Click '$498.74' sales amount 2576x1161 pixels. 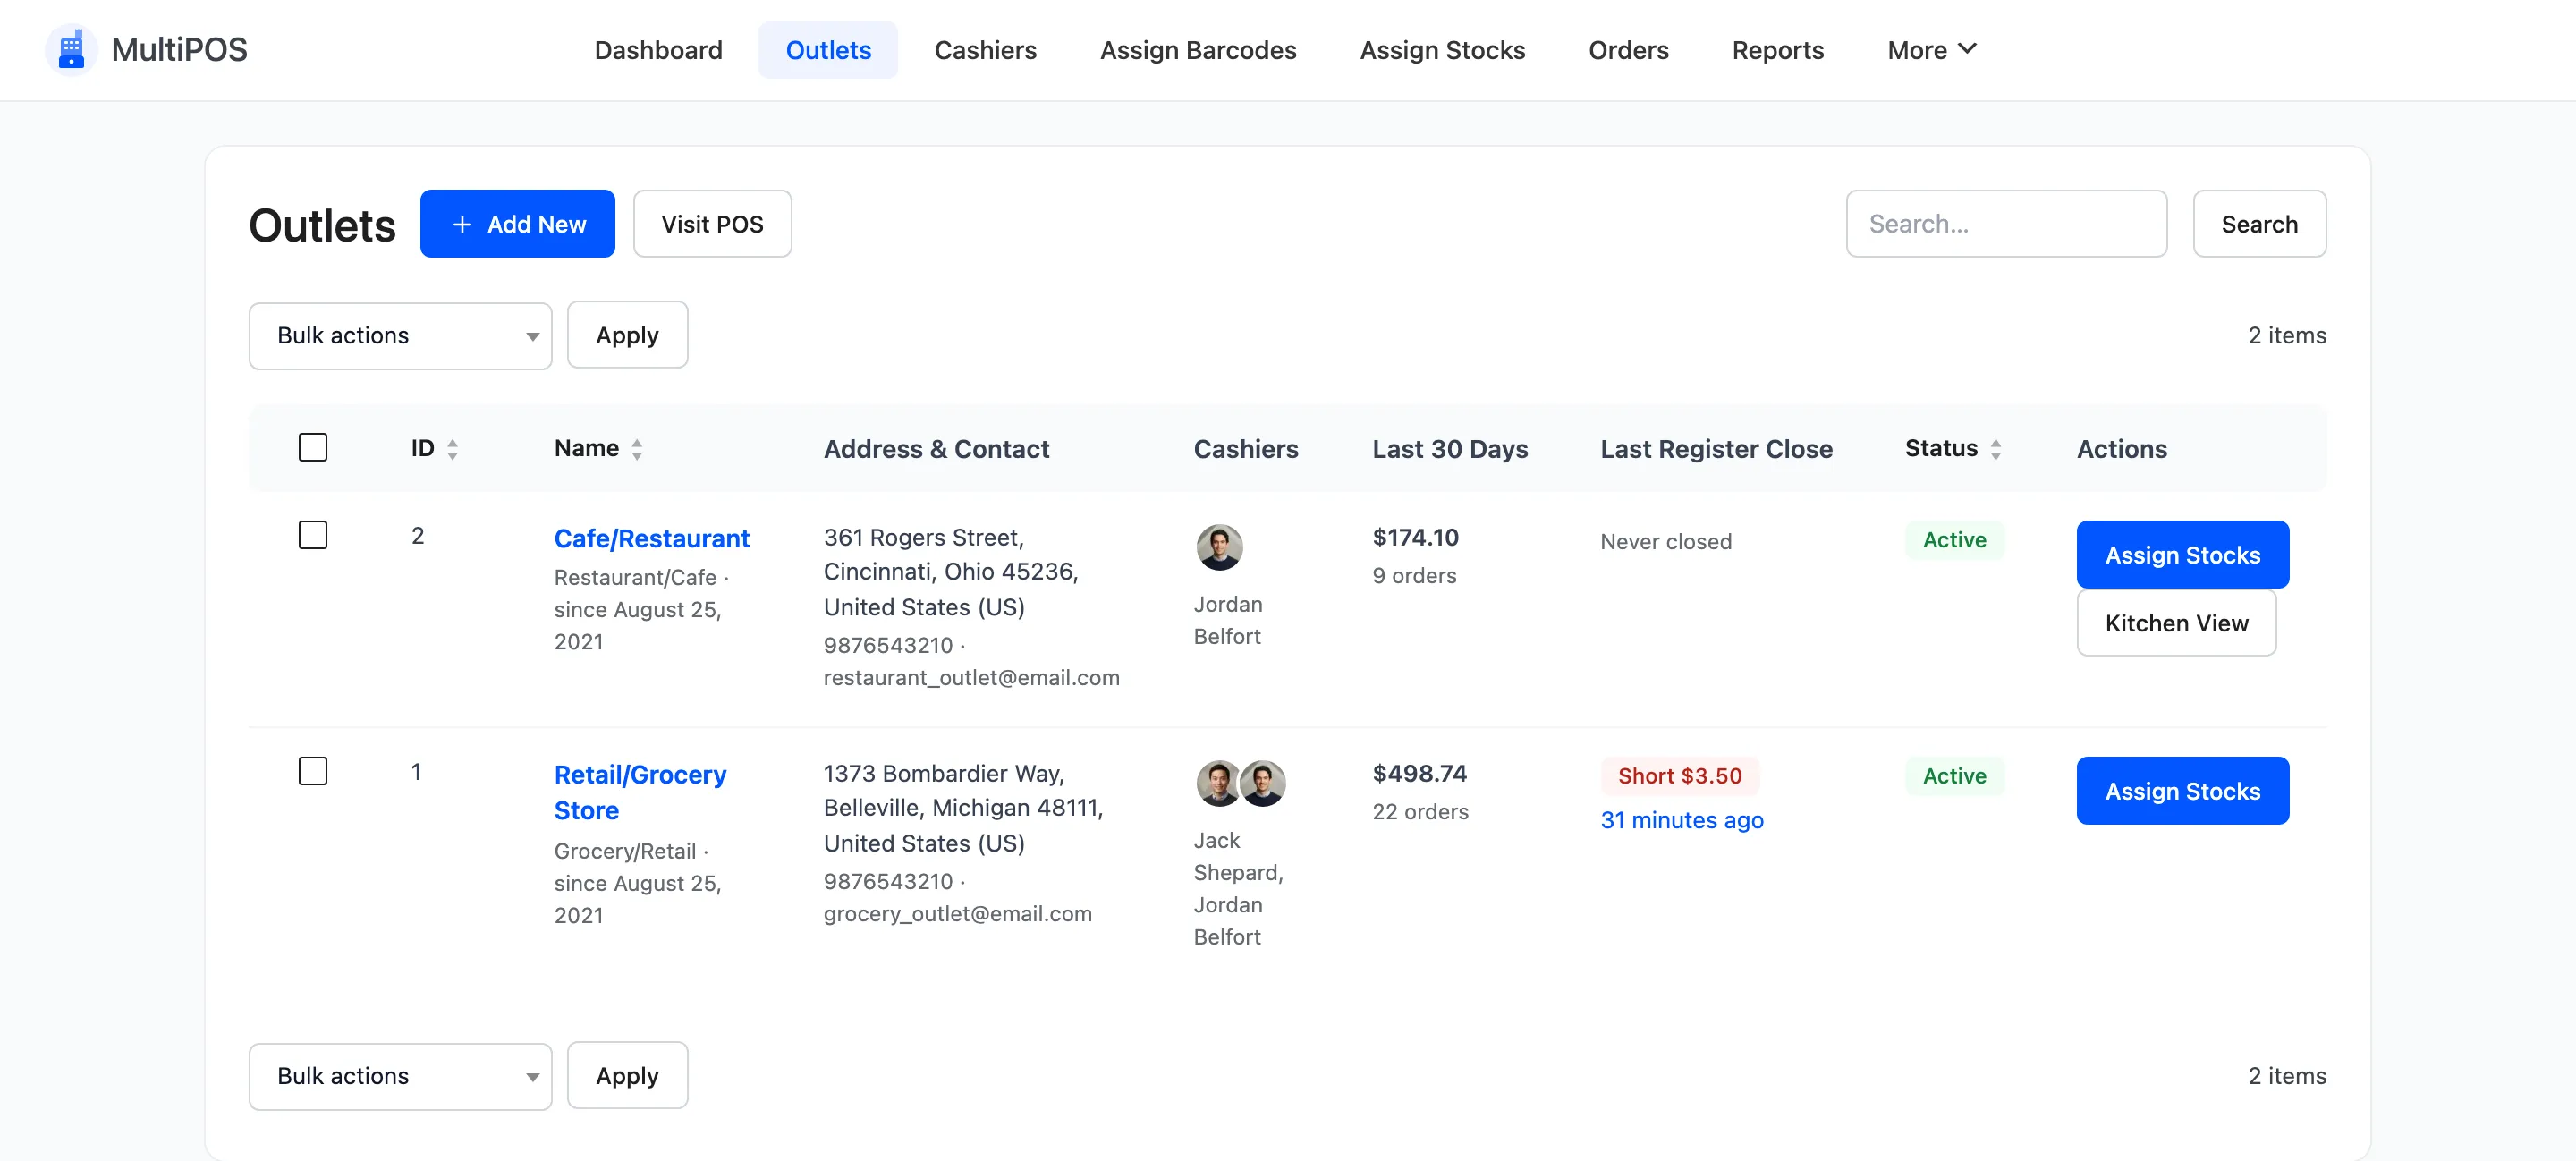point(1419,774)
